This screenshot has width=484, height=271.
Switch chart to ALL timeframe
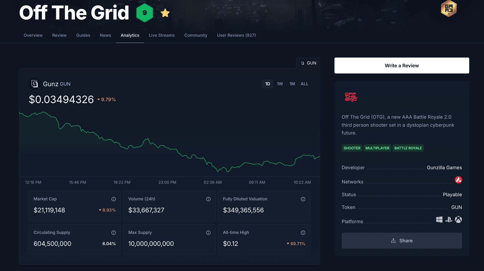(304, 84)
